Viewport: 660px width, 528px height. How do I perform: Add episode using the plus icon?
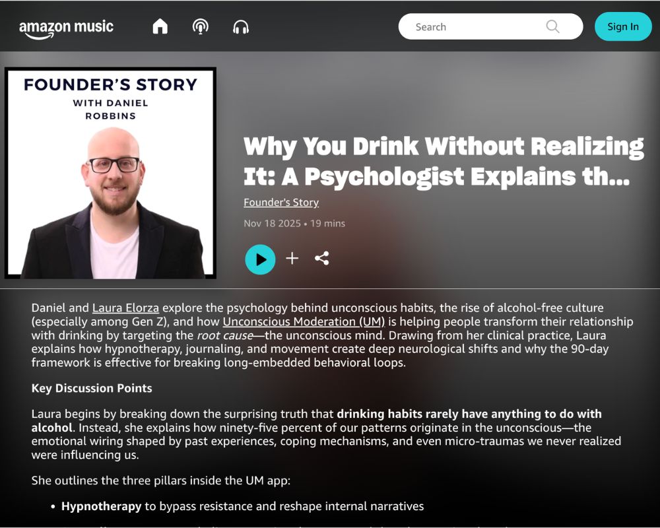(x=292, y=259)
